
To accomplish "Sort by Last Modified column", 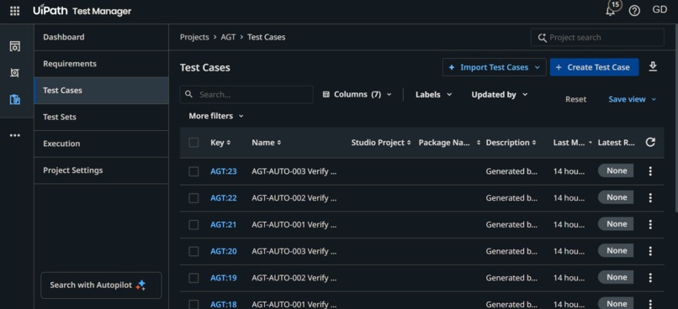I will click(573, 143).
